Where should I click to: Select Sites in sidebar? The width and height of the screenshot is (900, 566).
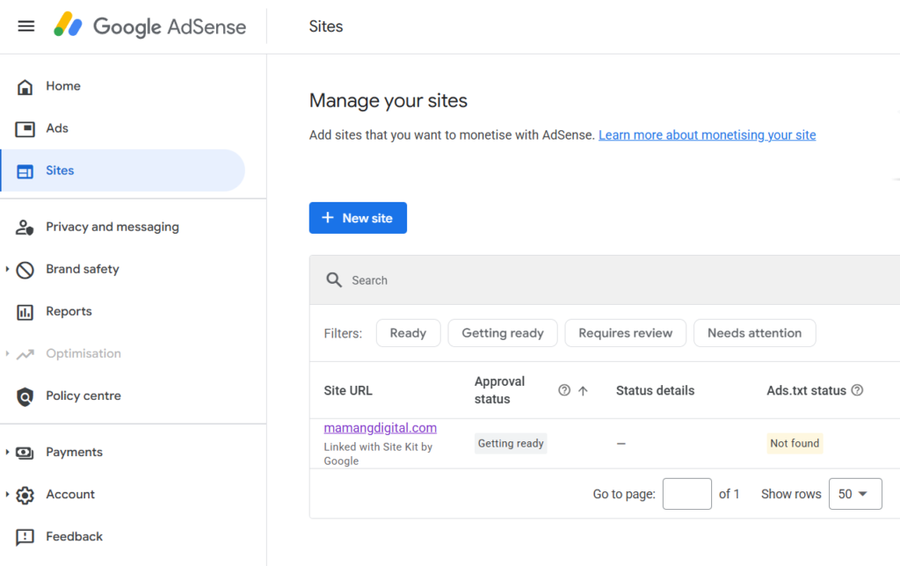[x=122, y=171]
